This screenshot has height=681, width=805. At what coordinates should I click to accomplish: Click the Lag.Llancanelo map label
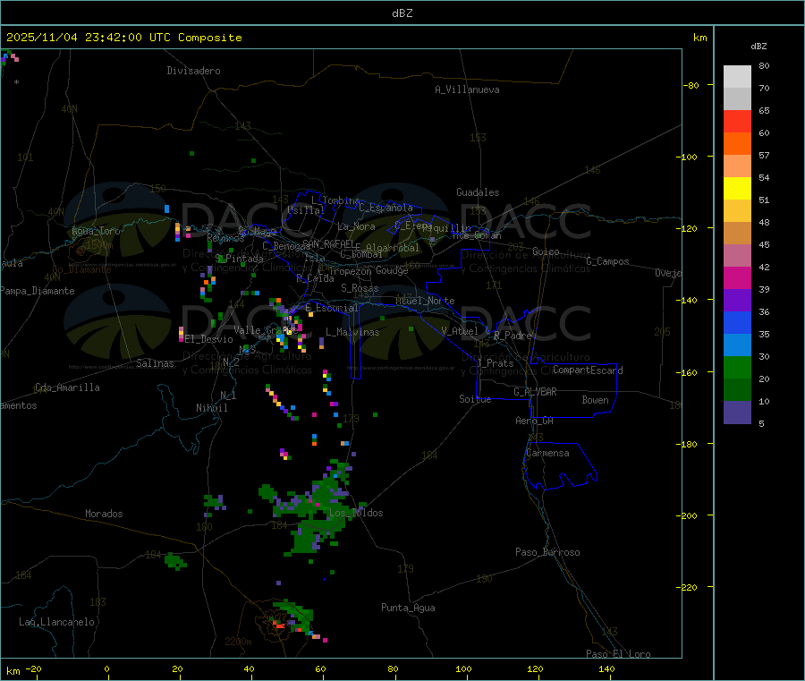tap(56, 622)
